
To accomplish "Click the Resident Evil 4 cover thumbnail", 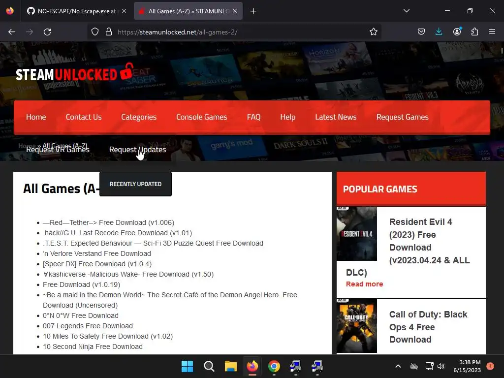I will click(356, 234).
